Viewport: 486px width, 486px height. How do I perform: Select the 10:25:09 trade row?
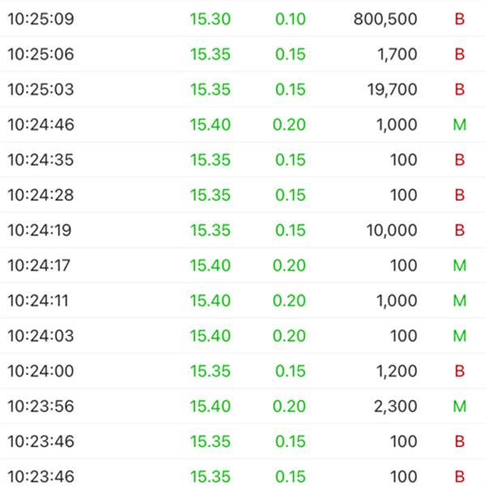tap(243, 19)
